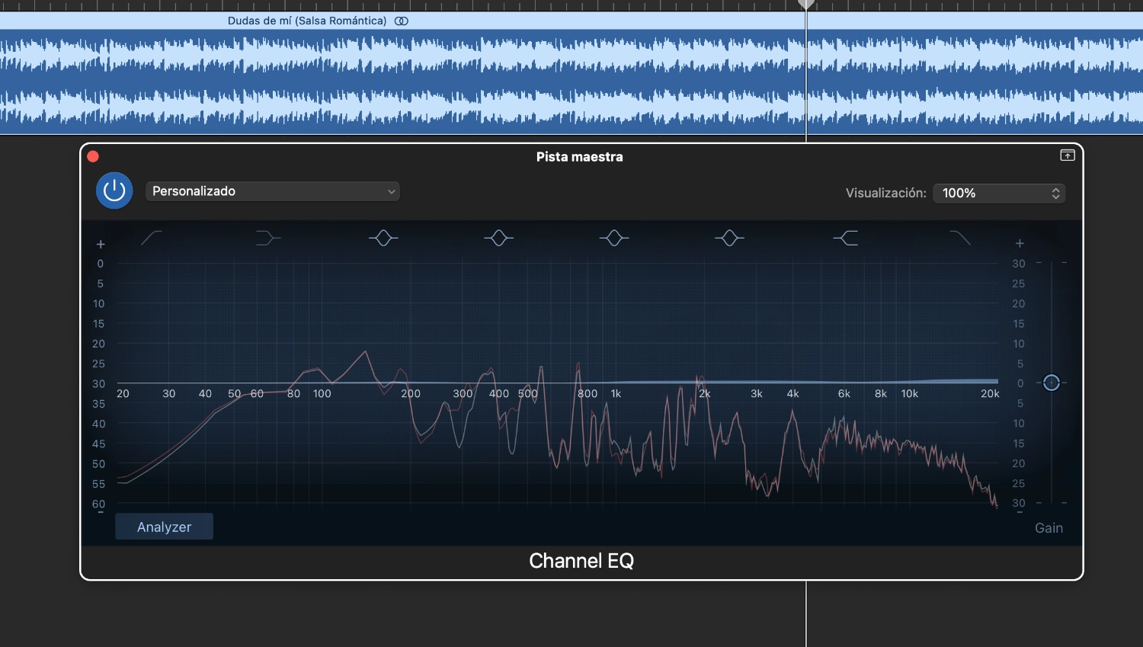Click the plus above the gain scale
This screenshot has width=1143, height=647.
1020,244
